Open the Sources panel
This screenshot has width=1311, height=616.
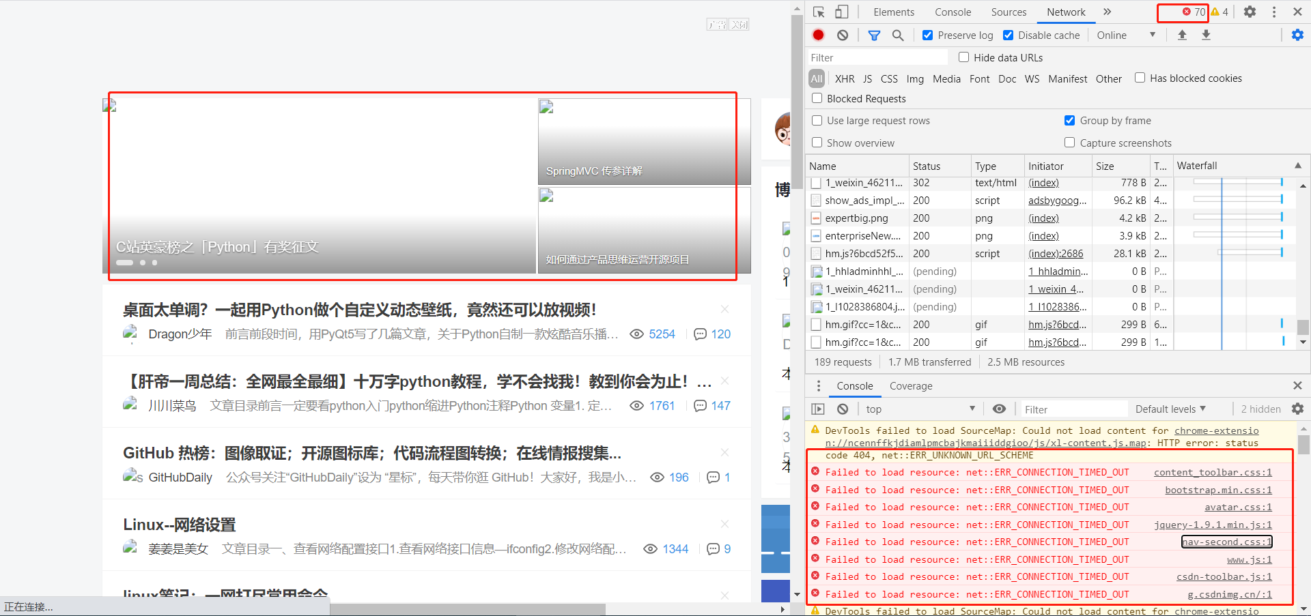[1009, 12]
